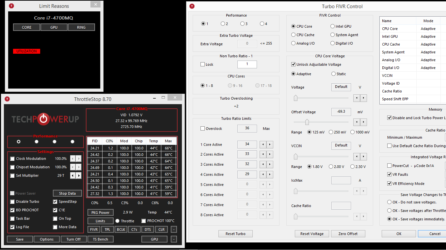Uncheck BD PROCHOT option
The width and height of the screenshot is (446, 250).
coord(12,210)
